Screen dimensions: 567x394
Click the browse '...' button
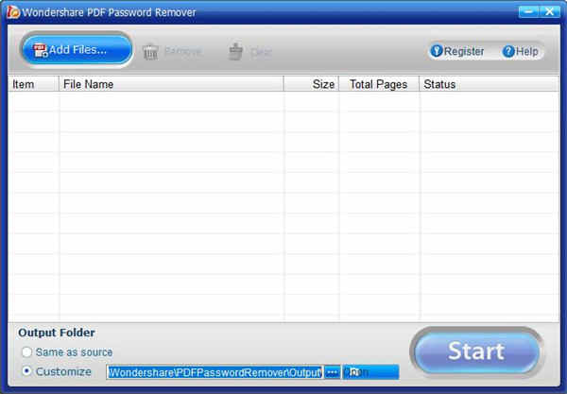point(332,372)
